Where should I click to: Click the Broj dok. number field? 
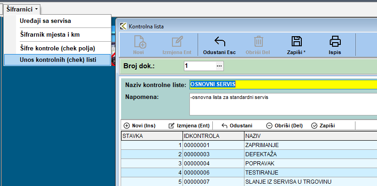(200, 66)
